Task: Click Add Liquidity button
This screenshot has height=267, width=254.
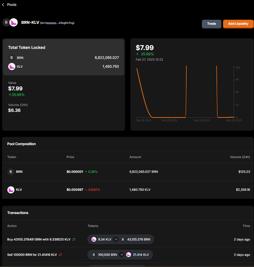Action: pyautogui.click(x=238, y=24)
